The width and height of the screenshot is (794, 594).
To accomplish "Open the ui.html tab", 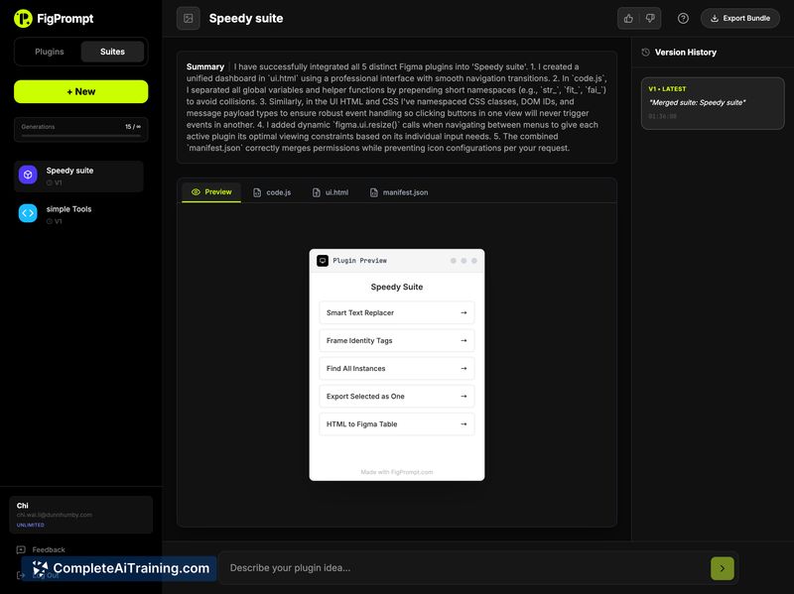I will tap(331, 192).
